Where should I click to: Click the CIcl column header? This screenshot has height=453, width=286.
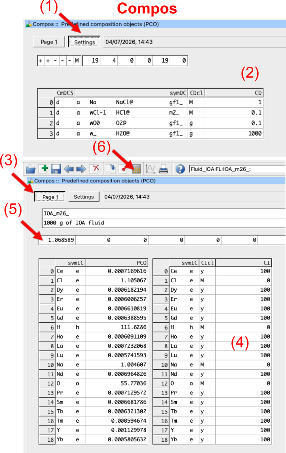[x=207, y=263]
